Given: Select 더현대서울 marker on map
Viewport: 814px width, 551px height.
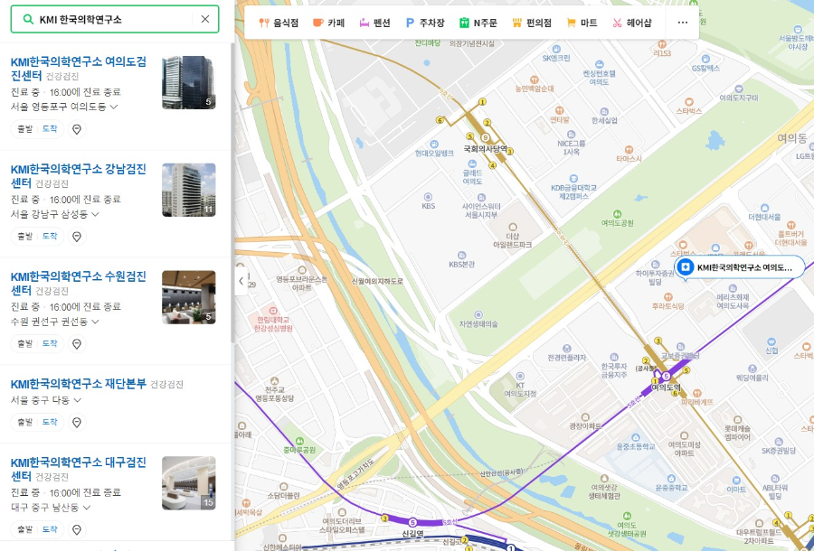Looking at the screenshot, I should [764, 212].
